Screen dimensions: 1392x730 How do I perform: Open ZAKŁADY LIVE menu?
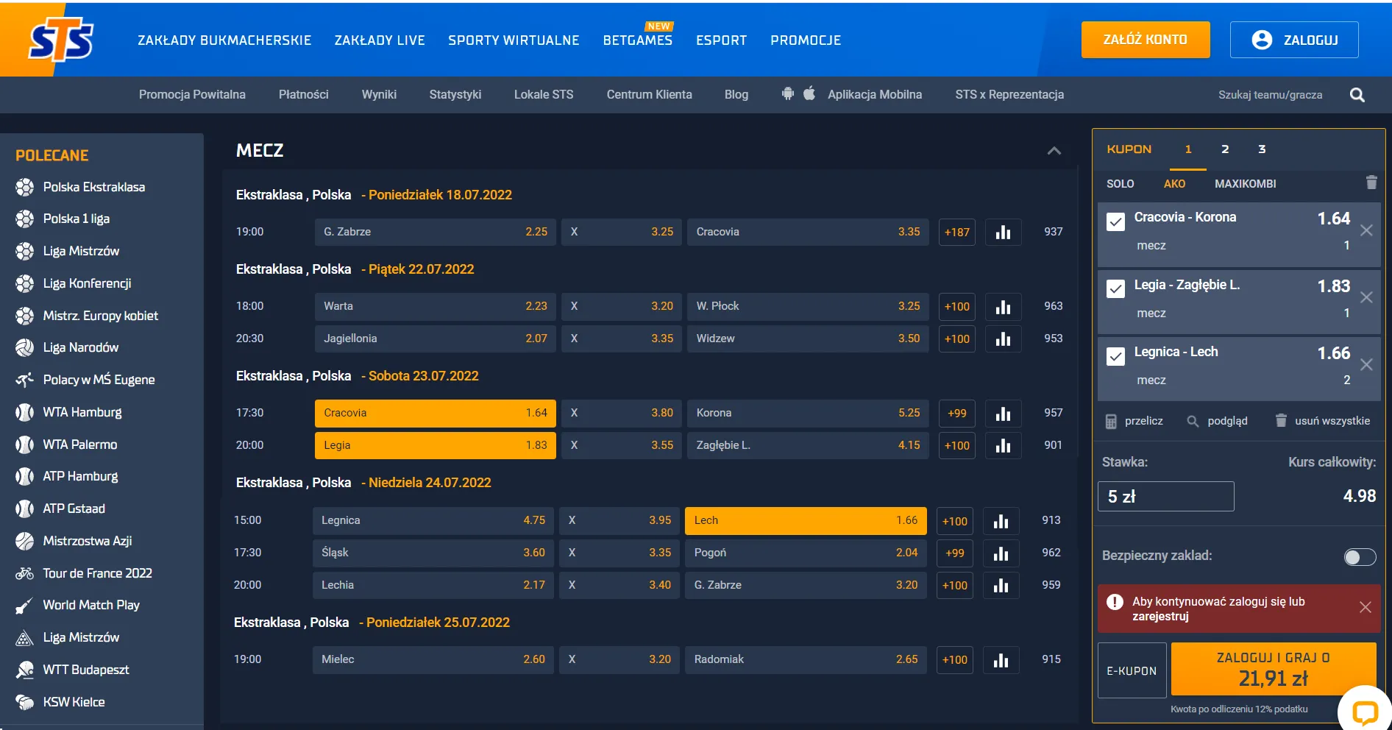tap(380, 40)
